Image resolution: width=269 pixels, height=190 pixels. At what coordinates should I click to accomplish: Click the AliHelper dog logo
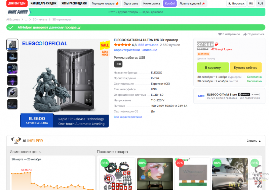click(x=16, y=141)
